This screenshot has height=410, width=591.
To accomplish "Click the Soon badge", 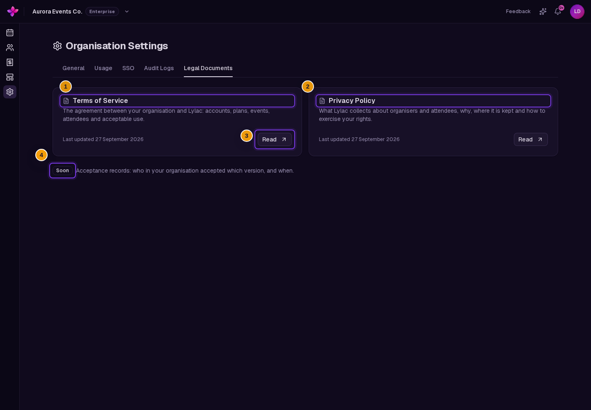I will click(62, 171).
